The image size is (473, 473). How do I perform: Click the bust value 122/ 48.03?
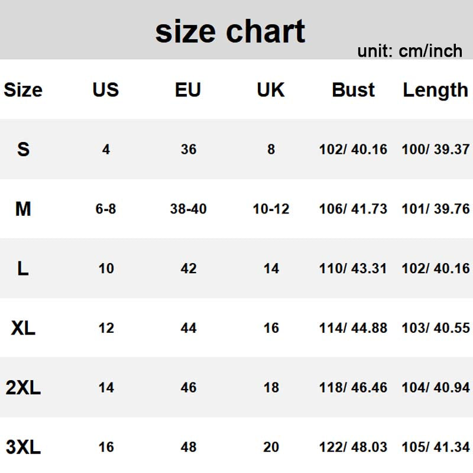coord(353,447)
